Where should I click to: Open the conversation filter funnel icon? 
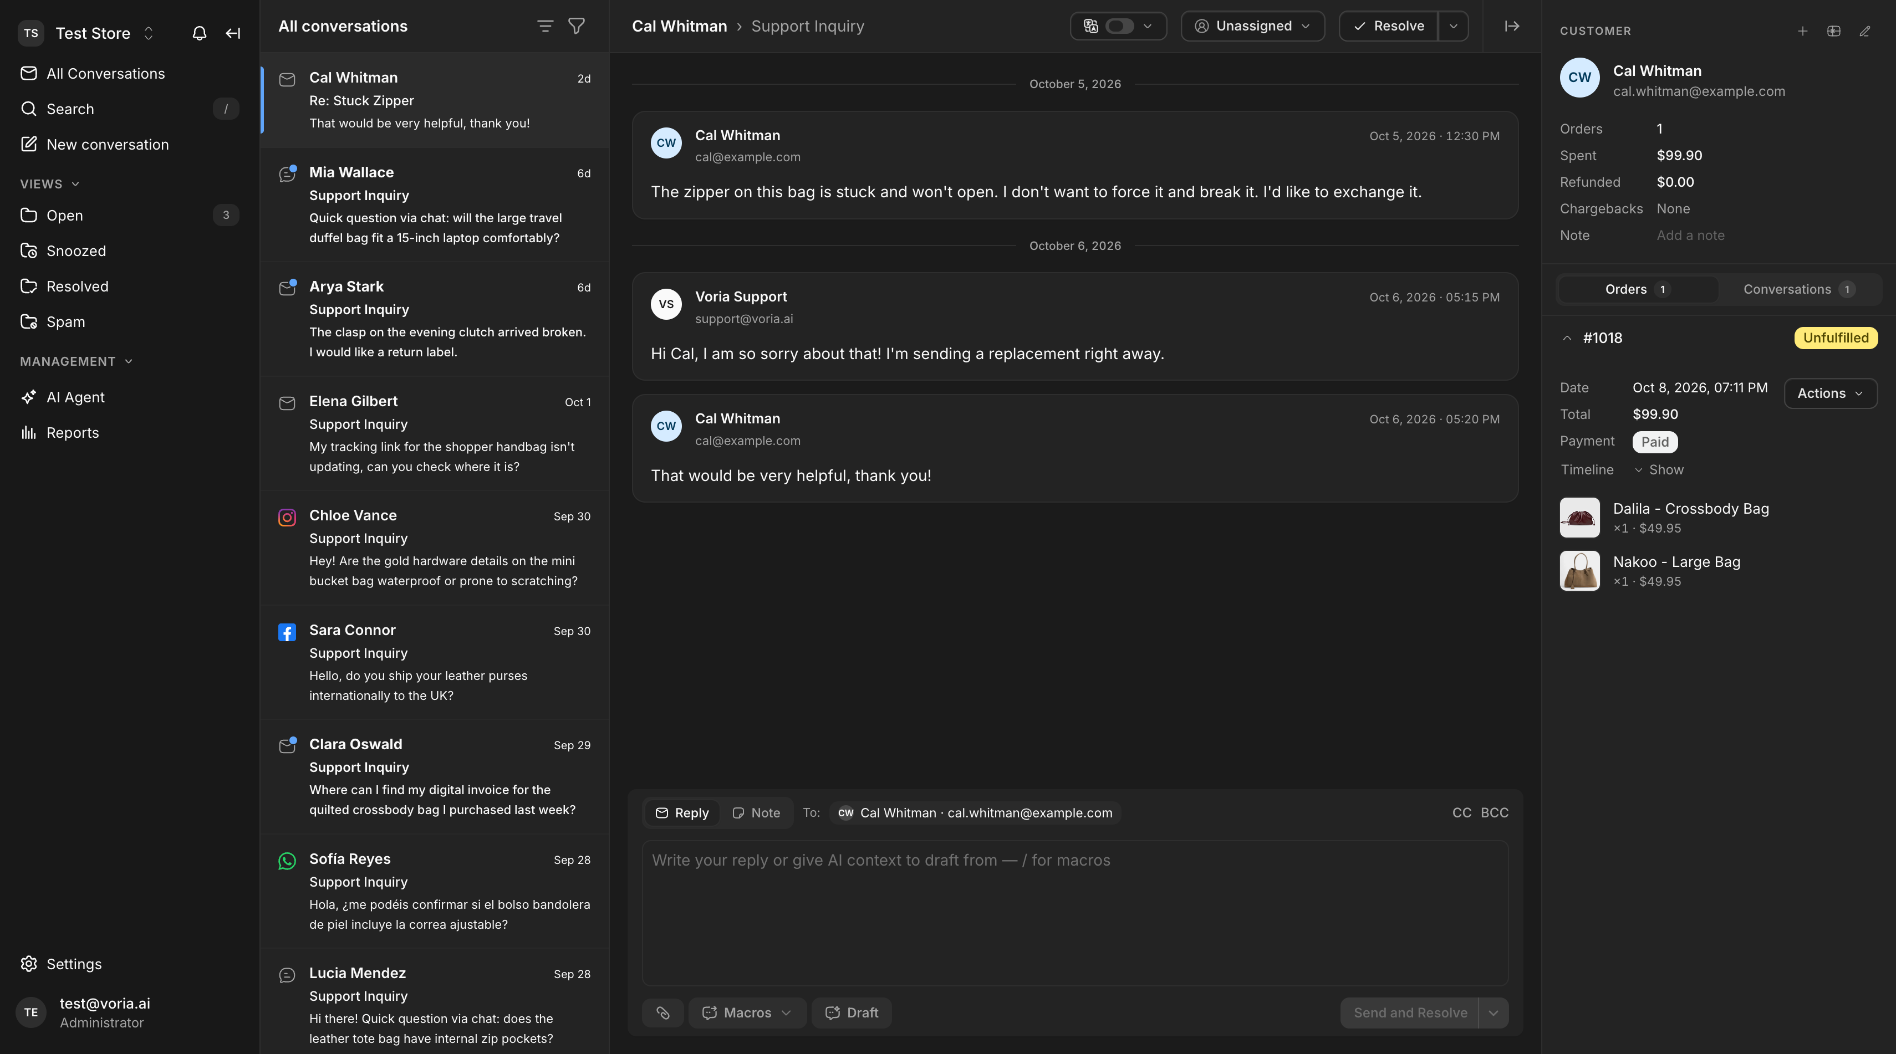577,27
